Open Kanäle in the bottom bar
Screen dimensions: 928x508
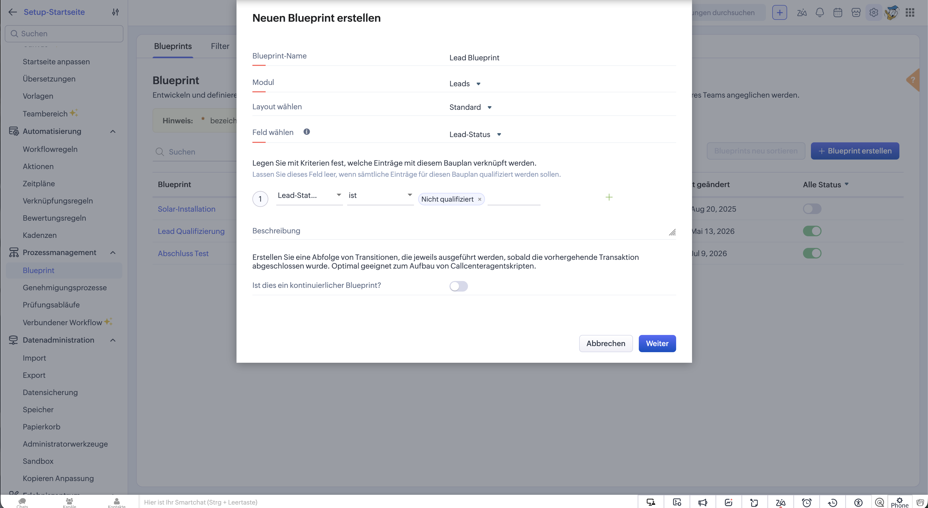[70, 503]
